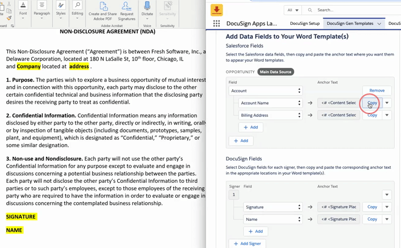Screen dimensions: 401x248
Task: Click the Add Signer button
Action: tap(248, 243)
